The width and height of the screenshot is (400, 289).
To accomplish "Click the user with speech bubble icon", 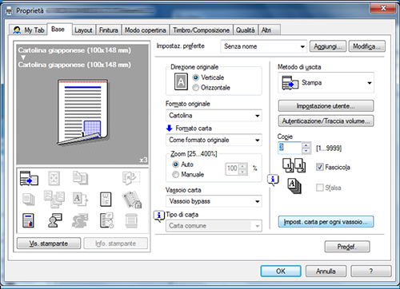I will 55,220.
